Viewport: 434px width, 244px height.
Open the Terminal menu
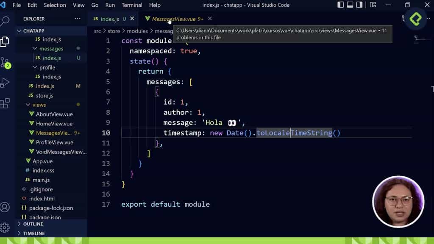(x=131, y=5)
